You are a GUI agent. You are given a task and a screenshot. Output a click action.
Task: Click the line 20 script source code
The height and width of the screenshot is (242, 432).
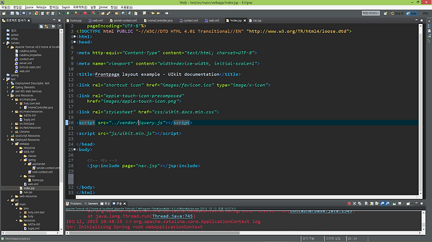(x=134, y=123)
